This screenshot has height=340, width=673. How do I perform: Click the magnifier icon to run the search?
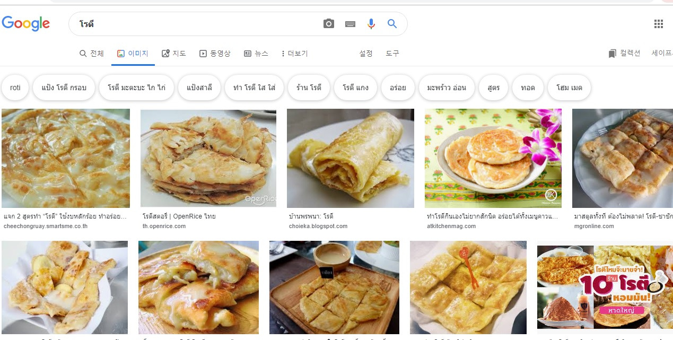click(x=392, y=23)
